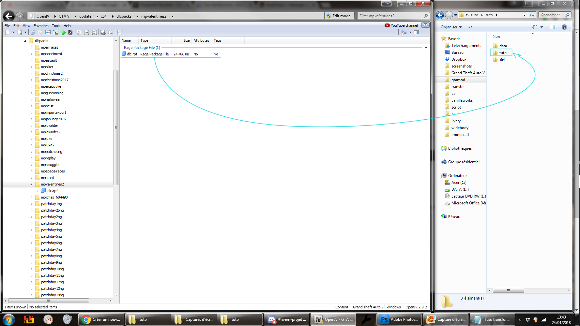This screenshot has height=326, width=580.
Task: Expand the patchday1ng folder node
Action: pyautogui.click(x=32, y=204)
